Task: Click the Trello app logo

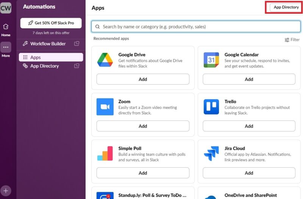Action: [211, 107]
